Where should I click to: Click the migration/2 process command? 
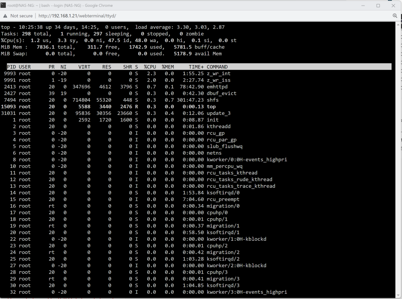(x=223, y=253)
